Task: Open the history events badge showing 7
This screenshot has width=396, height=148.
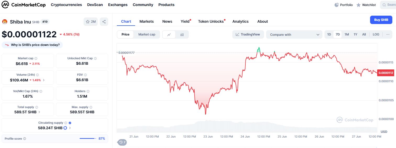Action: 122,142
